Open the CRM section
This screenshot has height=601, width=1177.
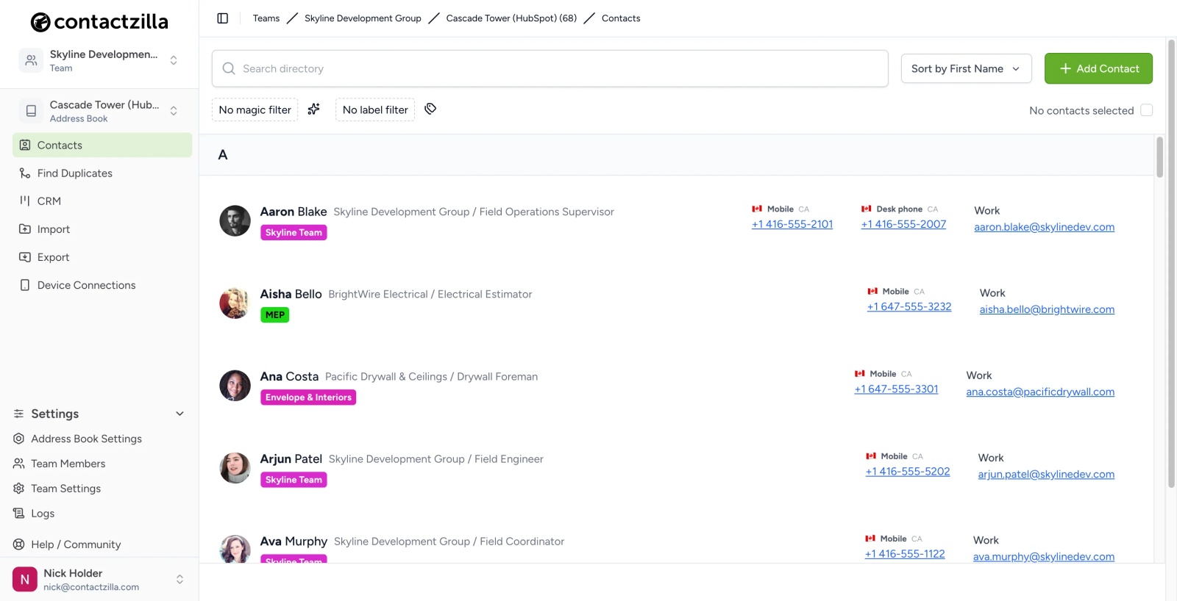coord(102,201)
